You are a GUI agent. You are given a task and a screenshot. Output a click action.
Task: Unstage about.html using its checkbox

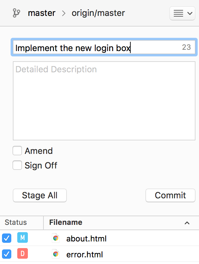[x=7, y=238]
